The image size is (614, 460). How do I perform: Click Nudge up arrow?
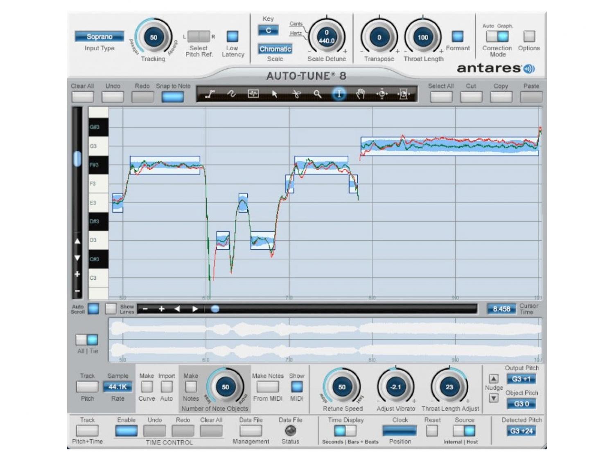(x=494, y=379)
